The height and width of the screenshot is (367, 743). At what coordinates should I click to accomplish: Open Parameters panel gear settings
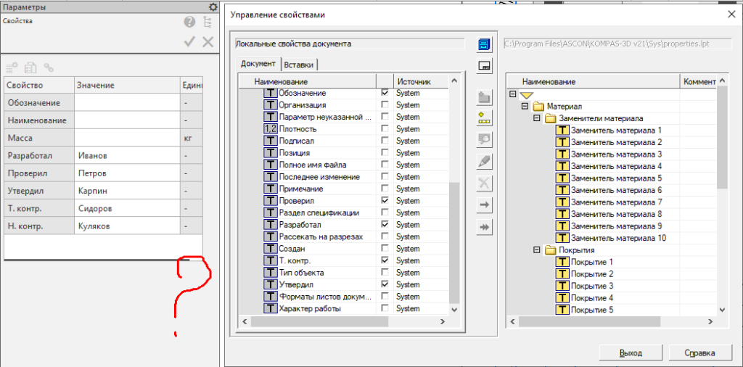[213, 7]
